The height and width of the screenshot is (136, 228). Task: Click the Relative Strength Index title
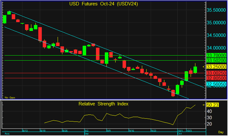[x=103, y=104]
